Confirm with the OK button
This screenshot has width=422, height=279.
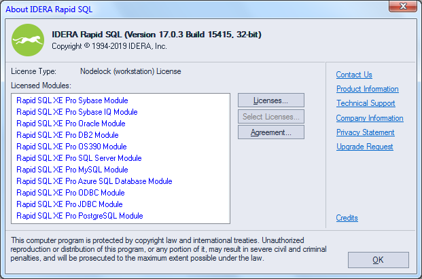click(x=378, y=259)
